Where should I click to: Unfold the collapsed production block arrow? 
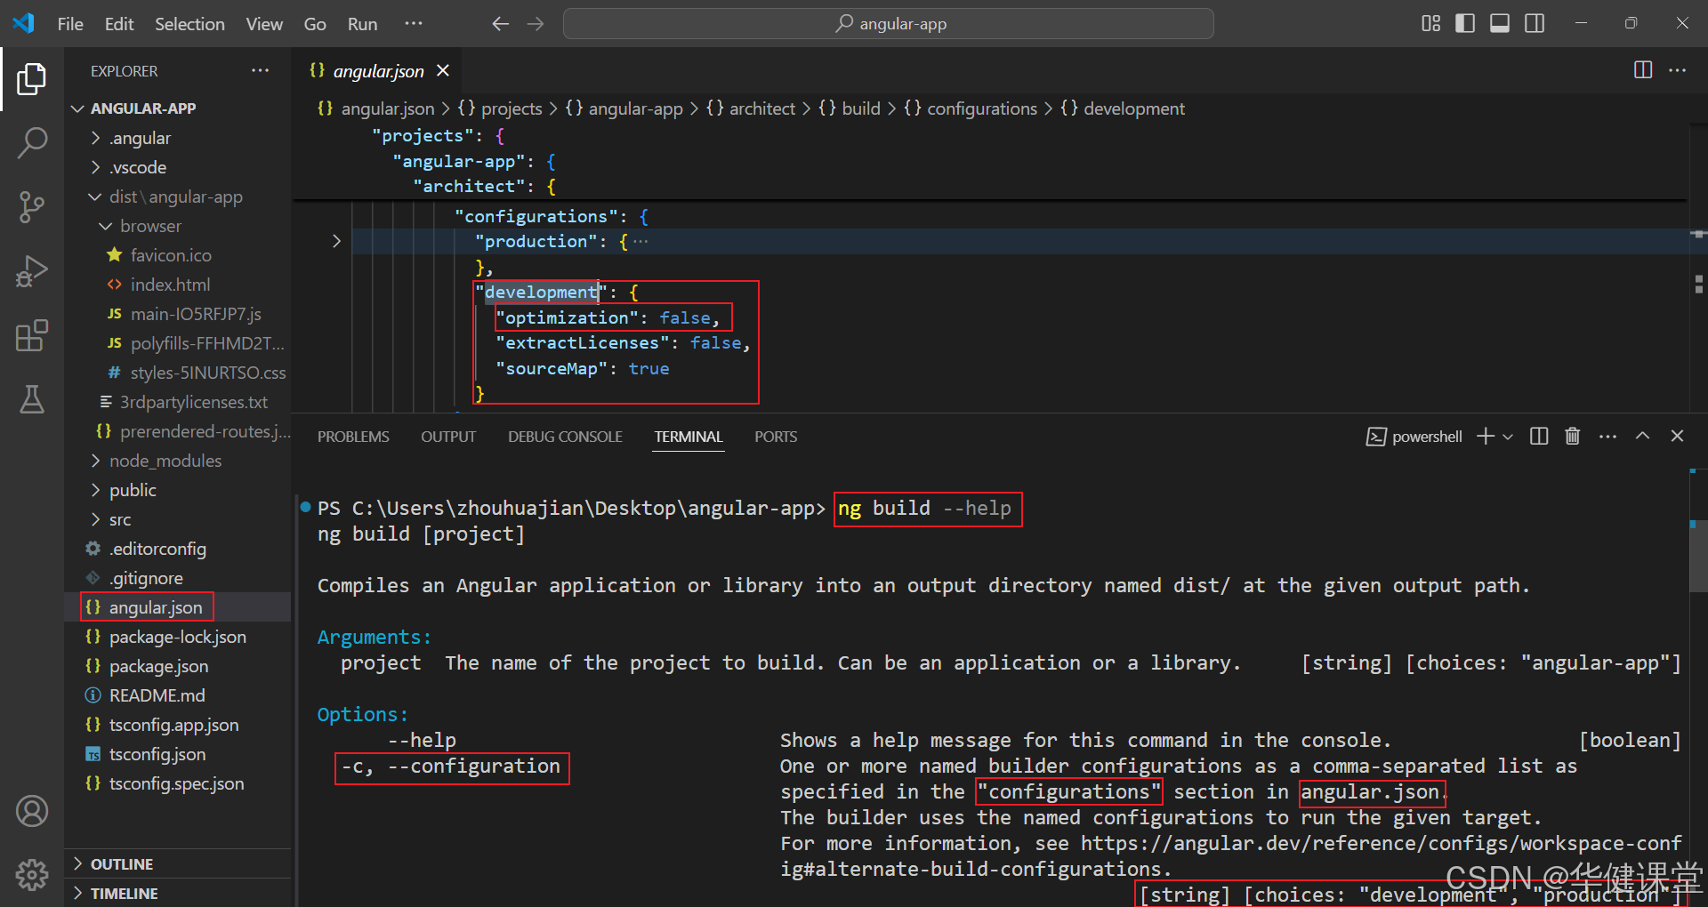[x=336, y=241]
